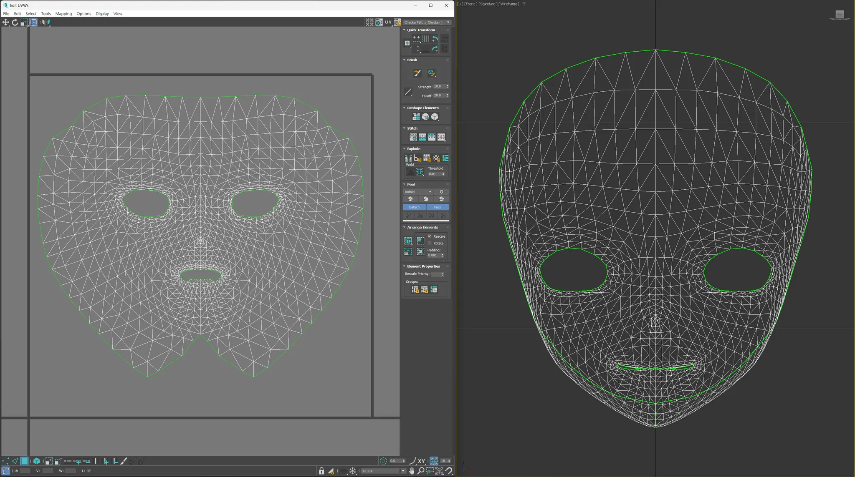Open the Tools menu
Screen dimensions: 855x477
pos(46,14)
